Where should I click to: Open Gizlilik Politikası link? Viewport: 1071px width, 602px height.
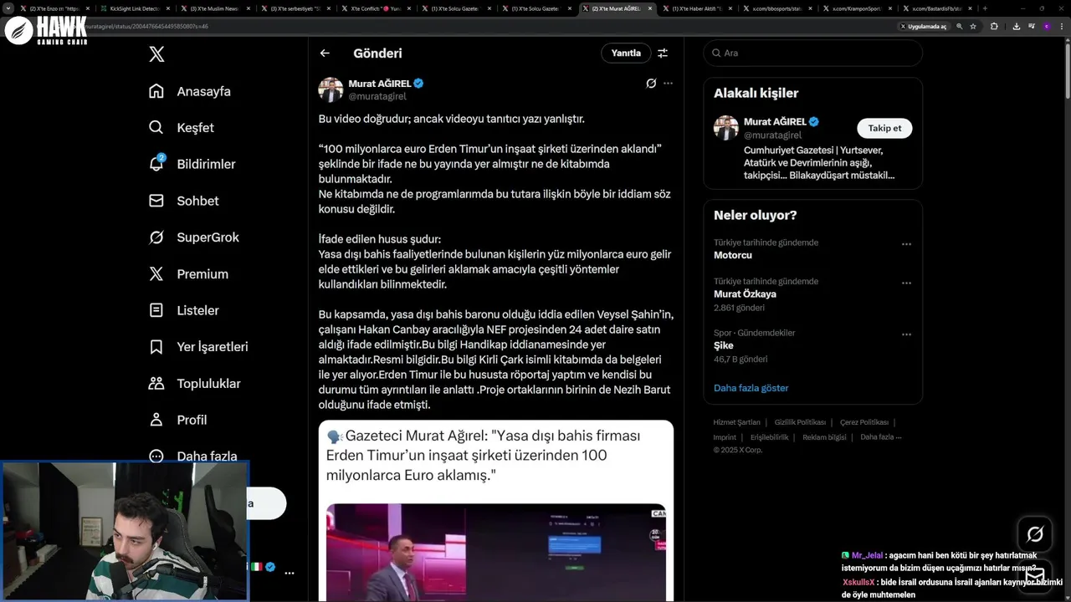pyautogui.click(x=800, y=422)
